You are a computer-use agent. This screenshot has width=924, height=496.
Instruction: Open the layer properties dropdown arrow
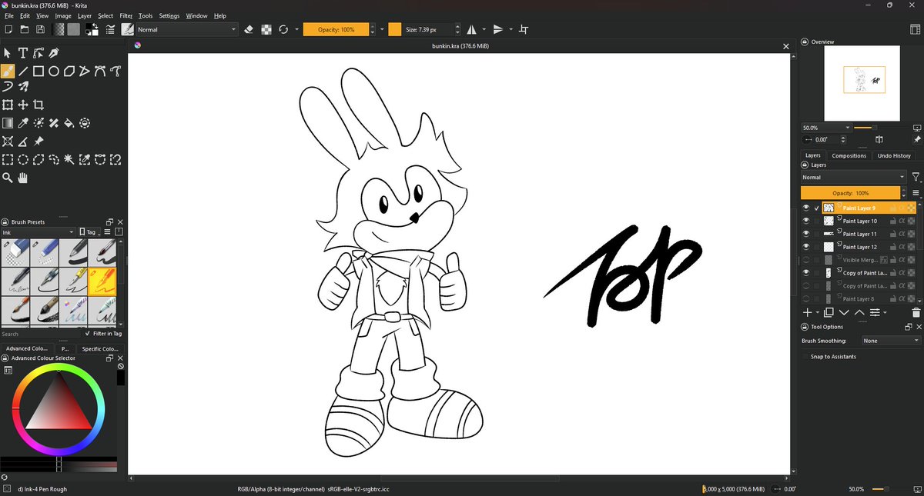885,313
